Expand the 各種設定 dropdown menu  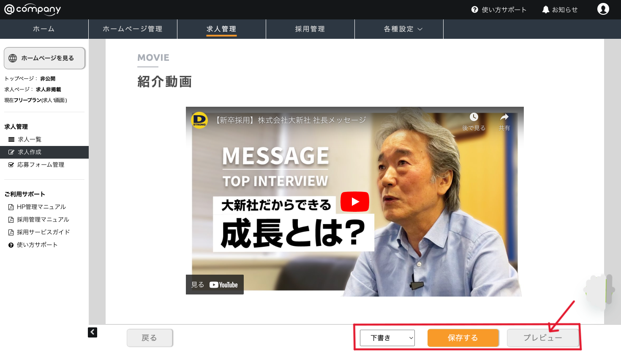pos(399,29)
